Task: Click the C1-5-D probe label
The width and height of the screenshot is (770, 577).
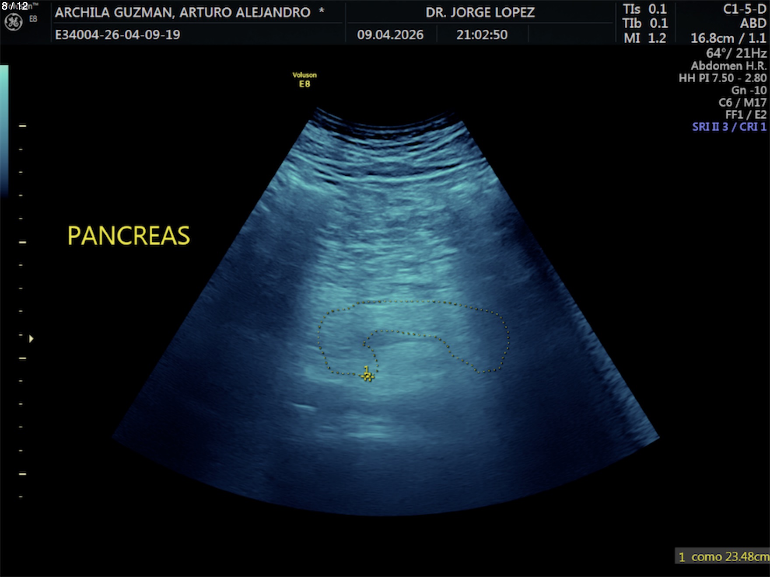Action: point(744,9)
